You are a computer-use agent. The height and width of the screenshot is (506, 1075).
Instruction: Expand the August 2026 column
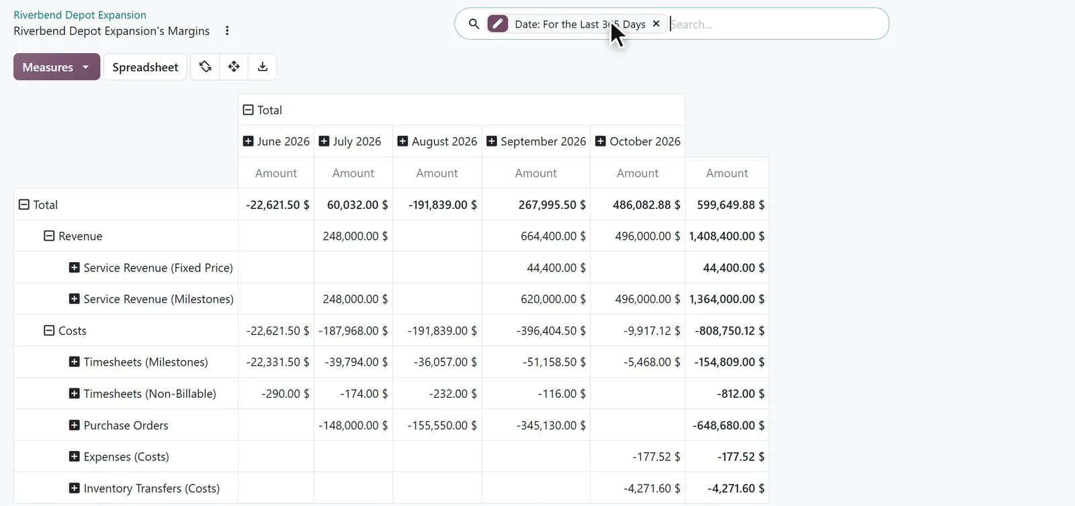(402, 141)
